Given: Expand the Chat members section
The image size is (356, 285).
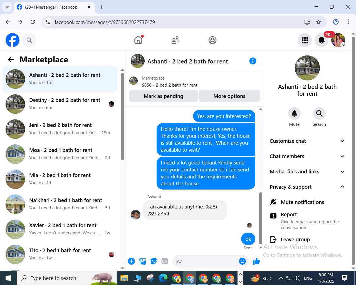Looking at the screenshot, I should 307,156.
